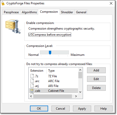Click the file cabinet compression icon
The height and width of the screenshot is (115, 117).
click(x=13, y=26)
